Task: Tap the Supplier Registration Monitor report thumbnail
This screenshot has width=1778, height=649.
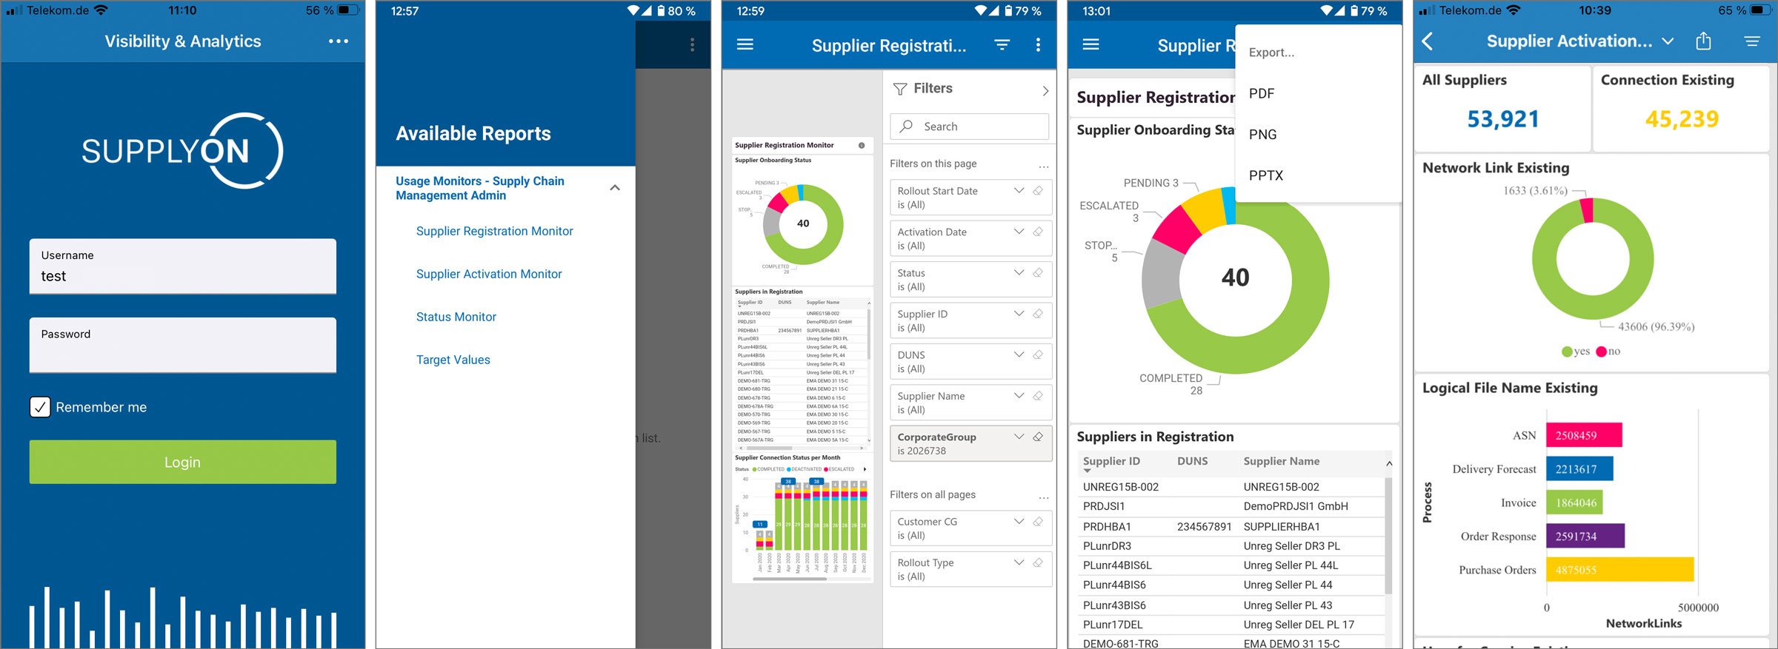Action: click(x=802, y=360)
